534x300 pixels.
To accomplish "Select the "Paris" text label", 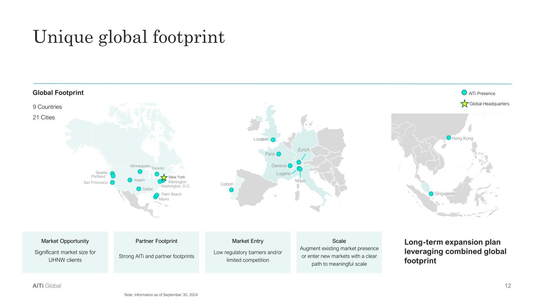I will tap(270, 154).
